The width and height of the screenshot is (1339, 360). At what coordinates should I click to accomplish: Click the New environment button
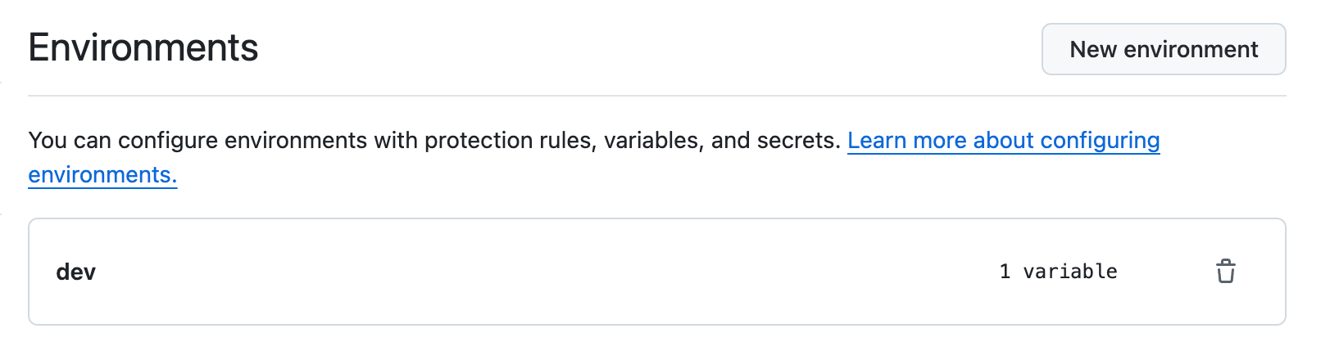(x=1163, y=49)
